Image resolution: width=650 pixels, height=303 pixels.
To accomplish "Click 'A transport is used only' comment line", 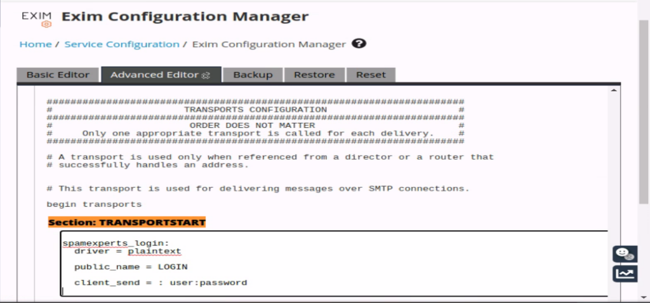I will pyautogui.click(x=270, y=157).
